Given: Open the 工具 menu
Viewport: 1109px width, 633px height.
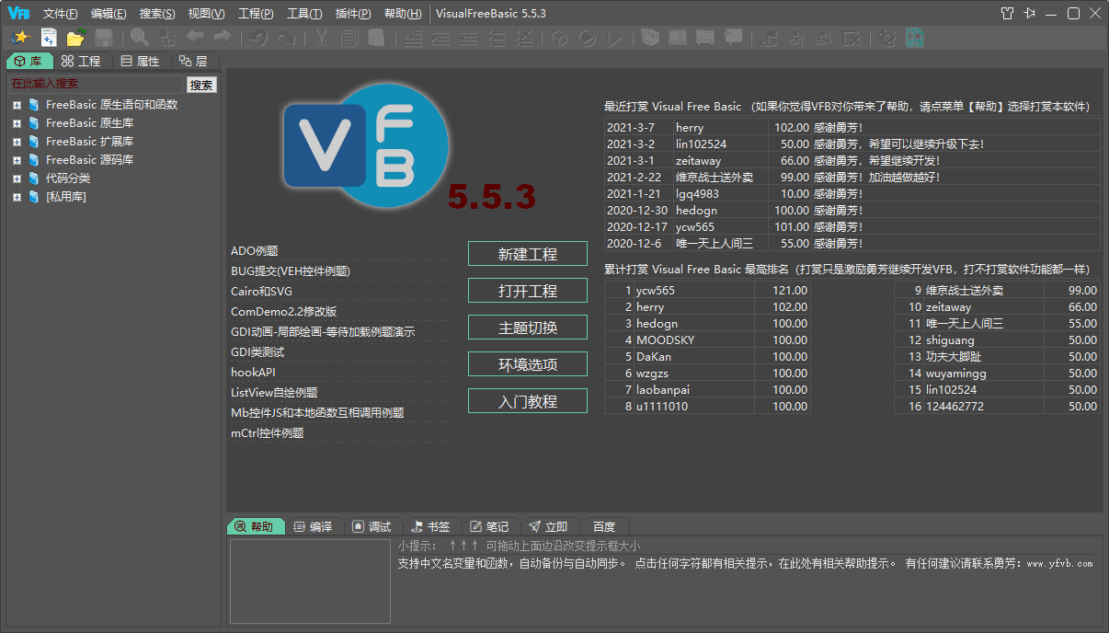Looking at the screenshot, I should [x=303, y=14].
